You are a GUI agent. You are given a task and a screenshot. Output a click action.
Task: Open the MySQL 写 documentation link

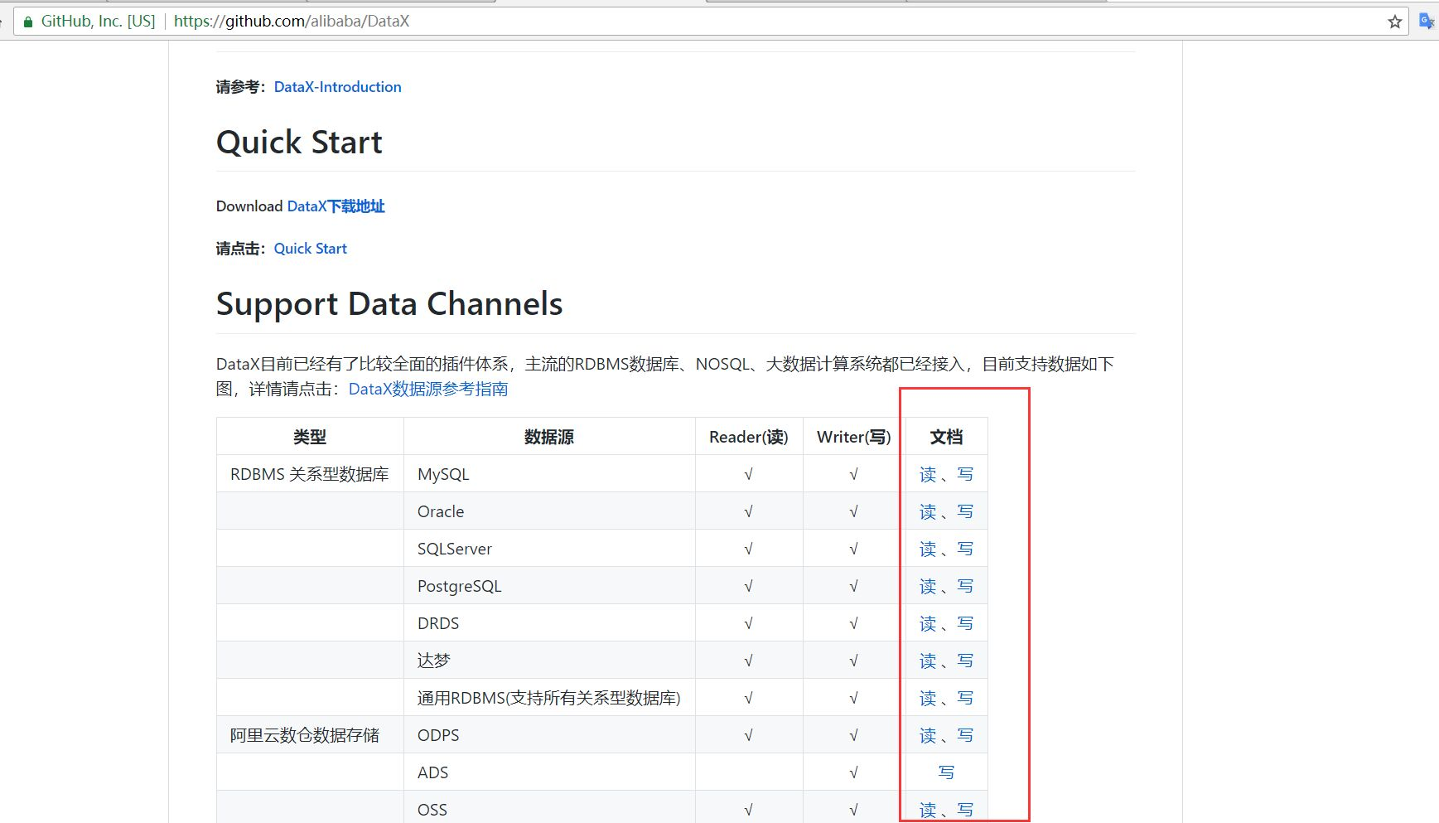coord(964,474)
